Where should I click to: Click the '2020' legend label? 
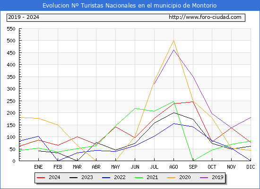click(185, 177)
